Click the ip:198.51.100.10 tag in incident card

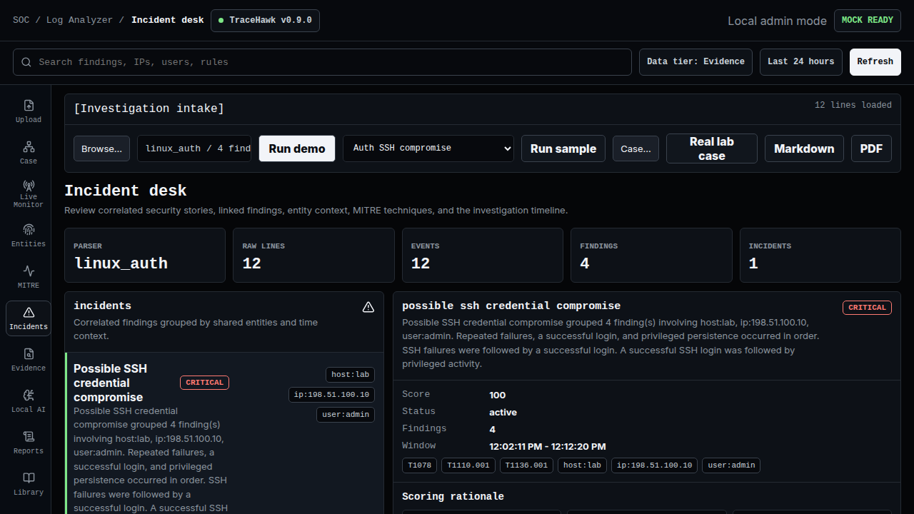tap(331, 395)
